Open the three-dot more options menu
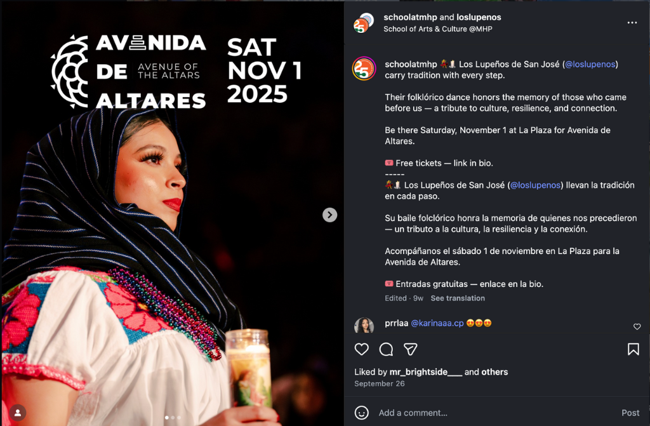 point(632,23)
